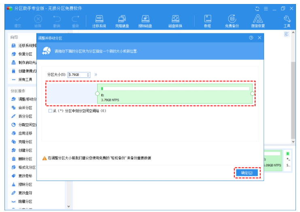Image resolution: width=300 pixels, height=212 pixels.
Task: Select 恢复分区 in the wizard sidebar
Action: coord(24,54)
